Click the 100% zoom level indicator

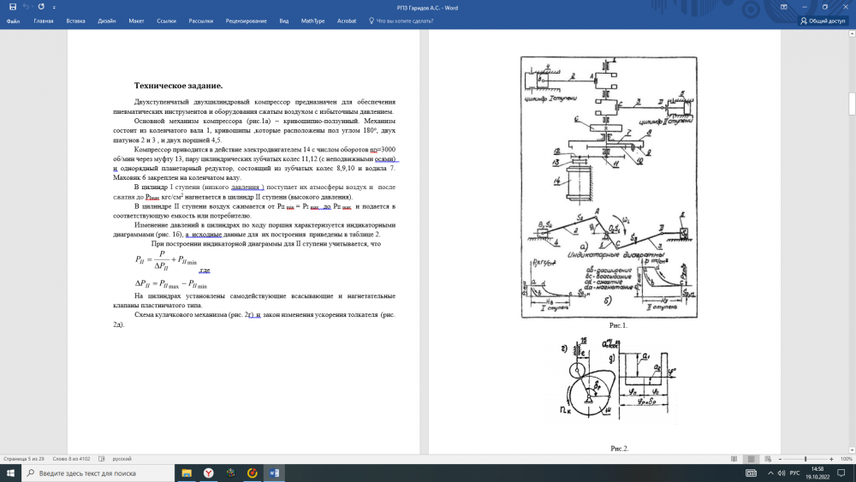click(x=847, y=459)
